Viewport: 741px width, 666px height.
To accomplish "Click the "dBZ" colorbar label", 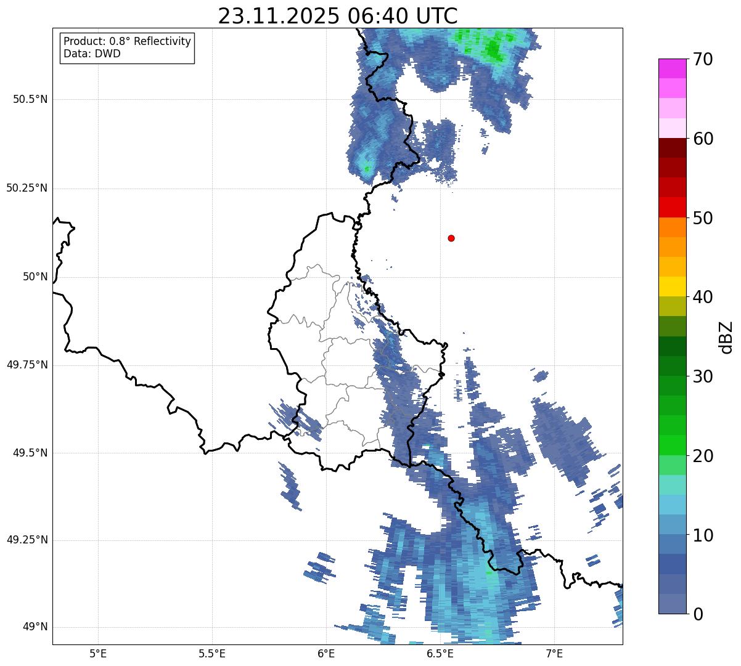I will tap(726, 336).
